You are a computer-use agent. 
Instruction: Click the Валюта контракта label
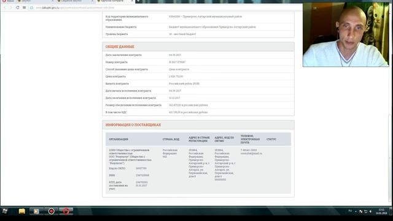[x=117, y=83]
